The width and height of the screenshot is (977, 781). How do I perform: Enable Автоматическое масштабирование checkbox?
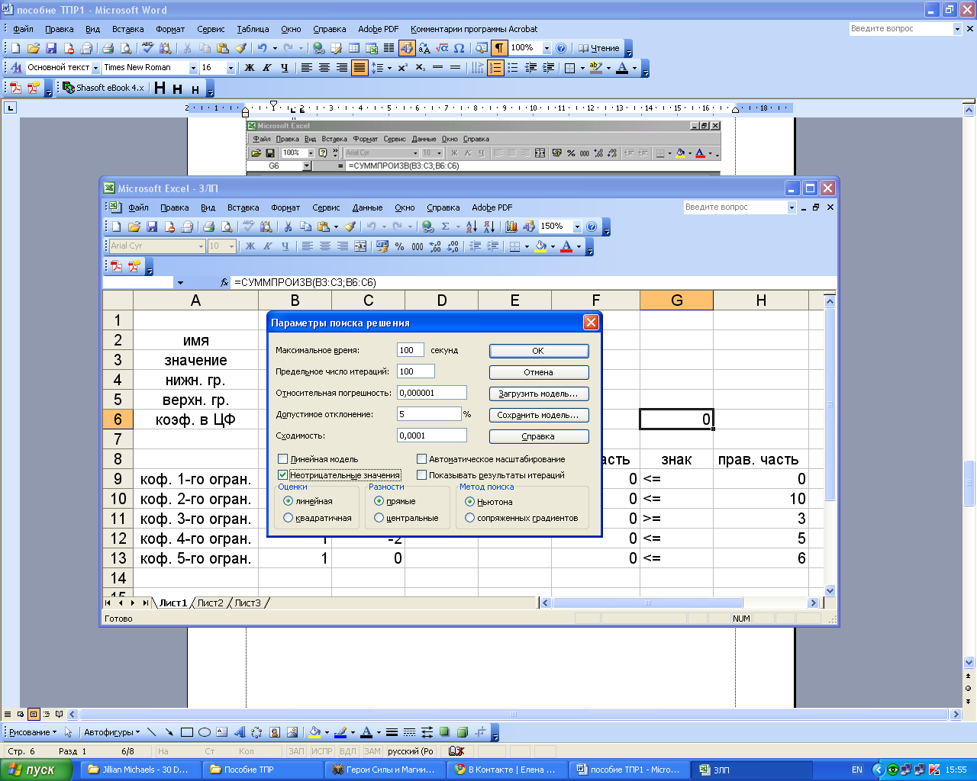(421, 459)
